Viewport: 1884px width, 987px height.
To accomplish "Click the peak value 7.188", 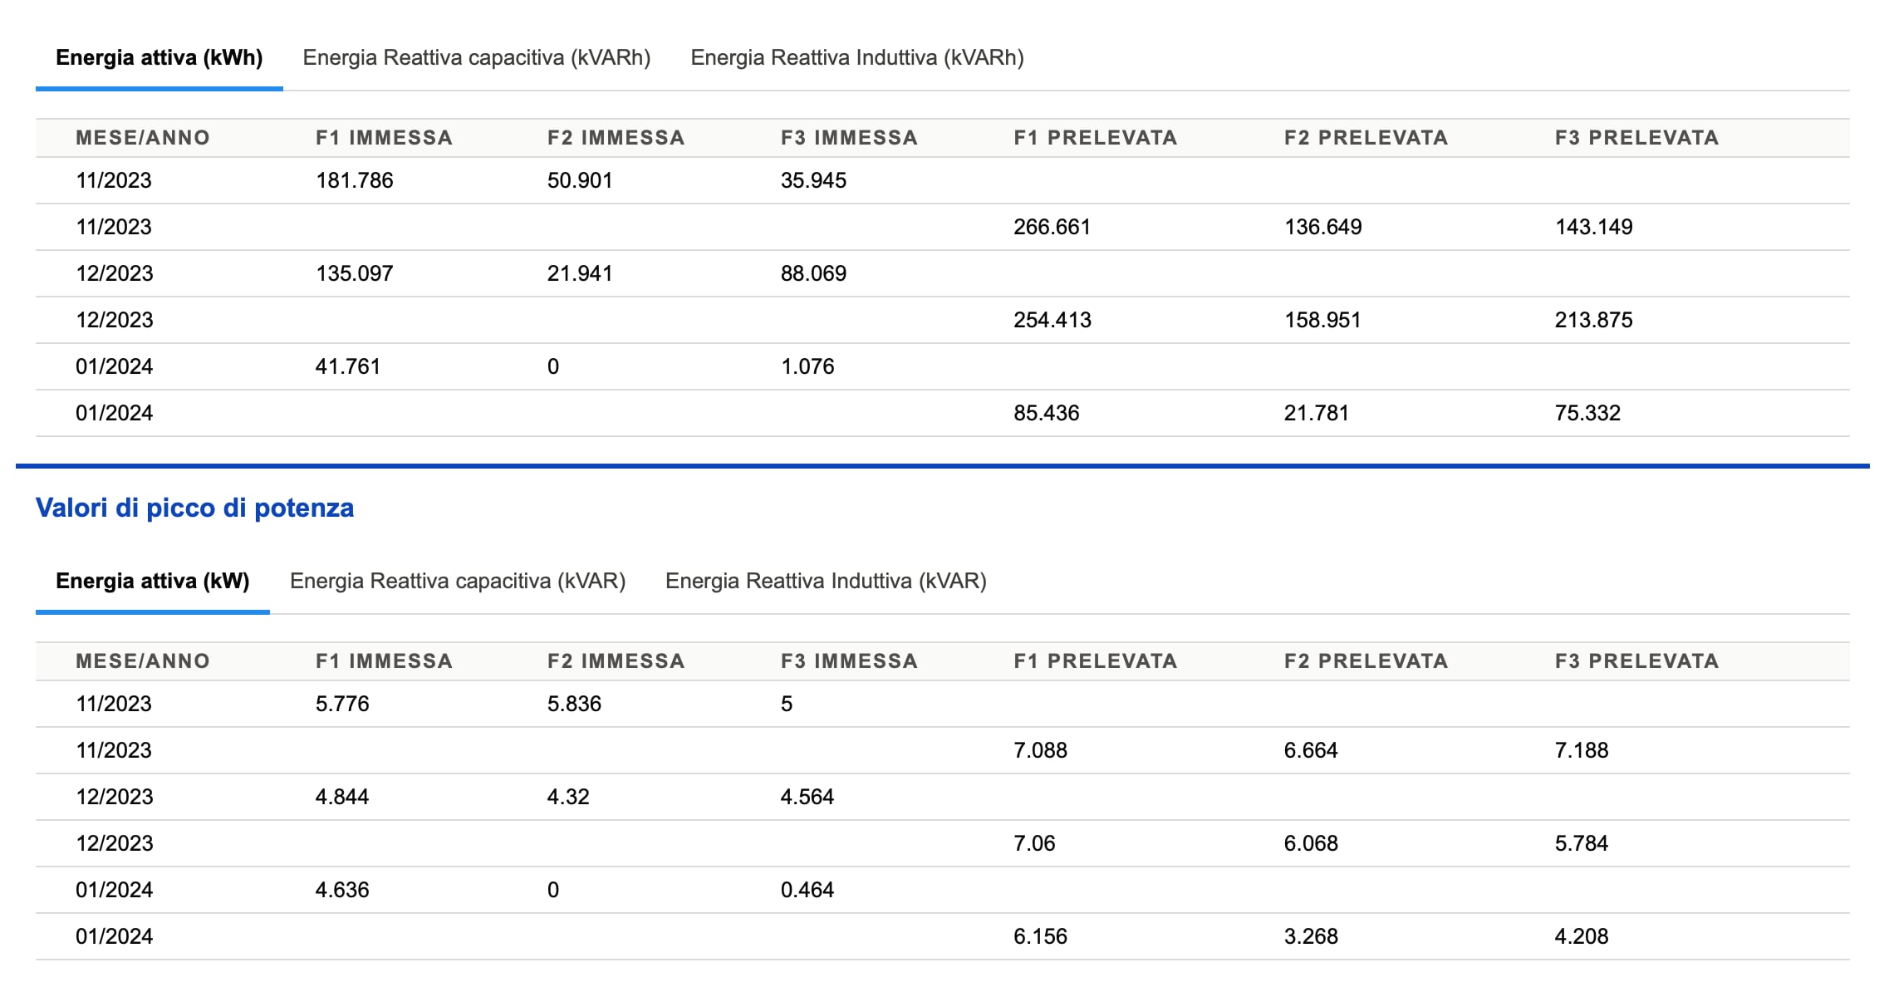I will coord(1582,750).
